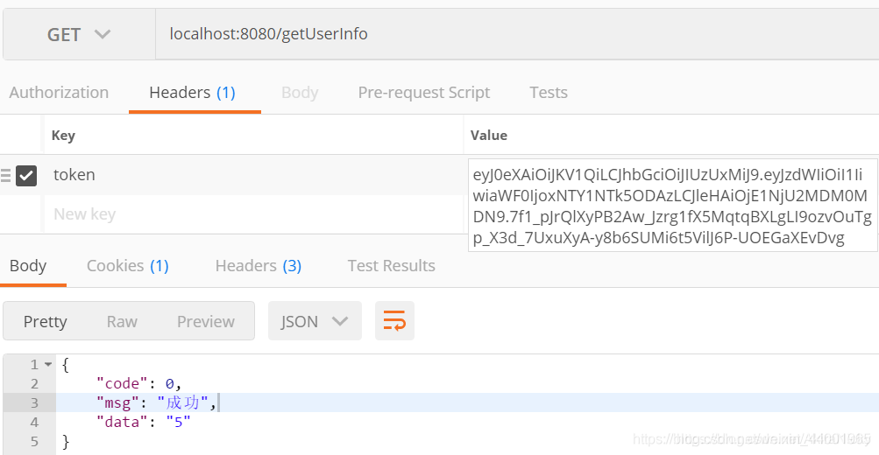Open the Test Results tab

(391, 266)
